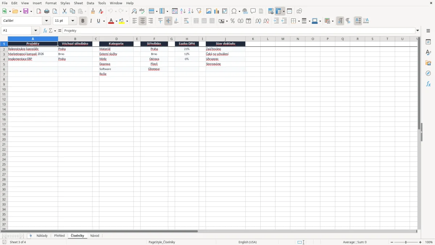This screenshot has height=245, width=435.
Task: Toggle Wrap Text
Action: pyautogui.click(x=186, y=21)
